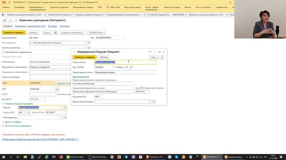Open the Skype taskbar icon
Screen dimensions: 286x160
(x=177, y=157)
